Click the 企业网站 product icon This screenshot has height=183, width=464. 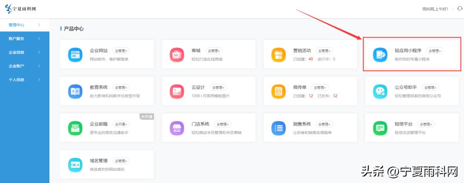coord(75,54)
